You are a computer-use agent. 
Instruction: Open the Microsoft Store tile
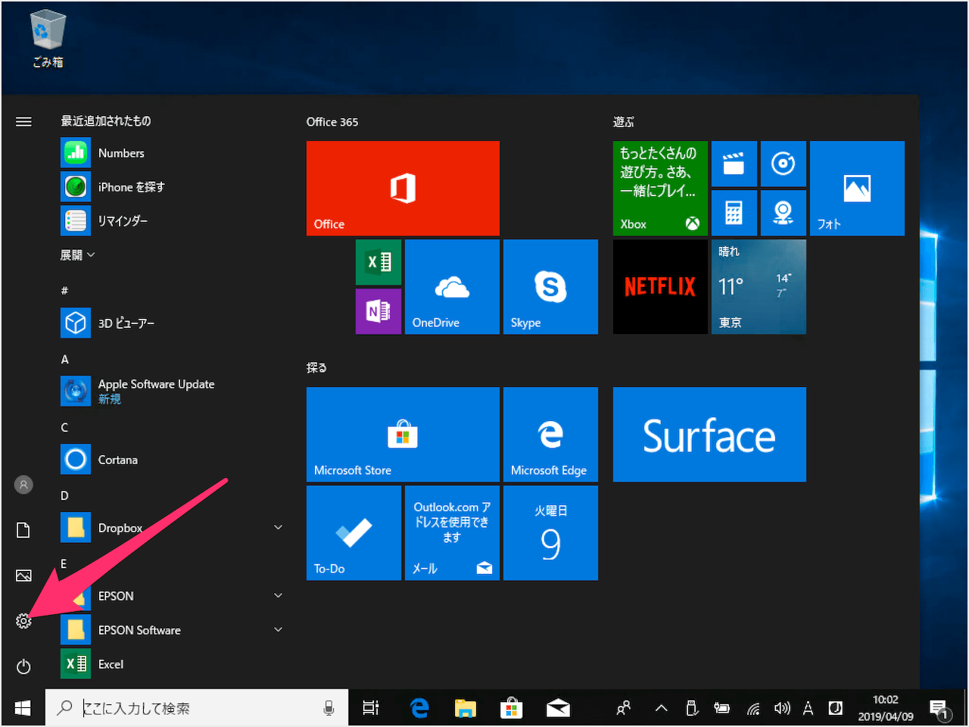pyautogui.click(x=403, y=434)
